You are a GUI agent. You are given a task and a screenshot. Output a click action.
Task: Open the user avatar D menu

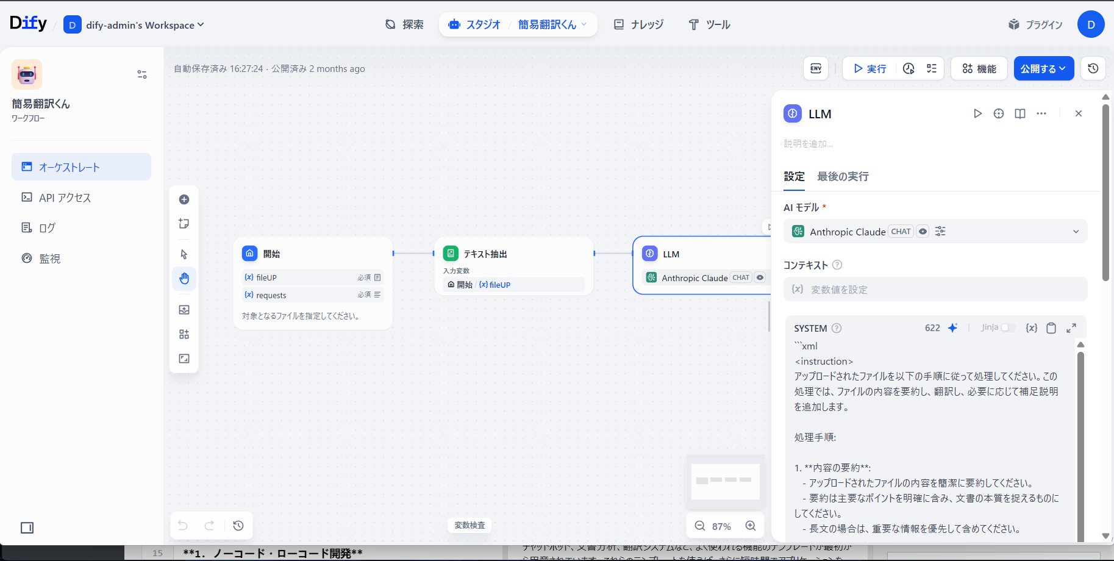tap(1091, 24)
